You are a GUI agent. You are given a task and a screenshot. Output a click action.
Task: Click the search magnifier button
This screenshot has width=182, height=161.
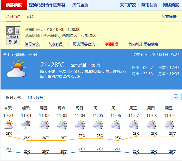(x=176, y=96)
